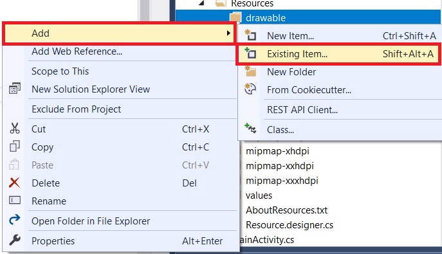
Task: Click the Ctrl+Shift+A shortcut text
Action: click(x=409, y=36)
